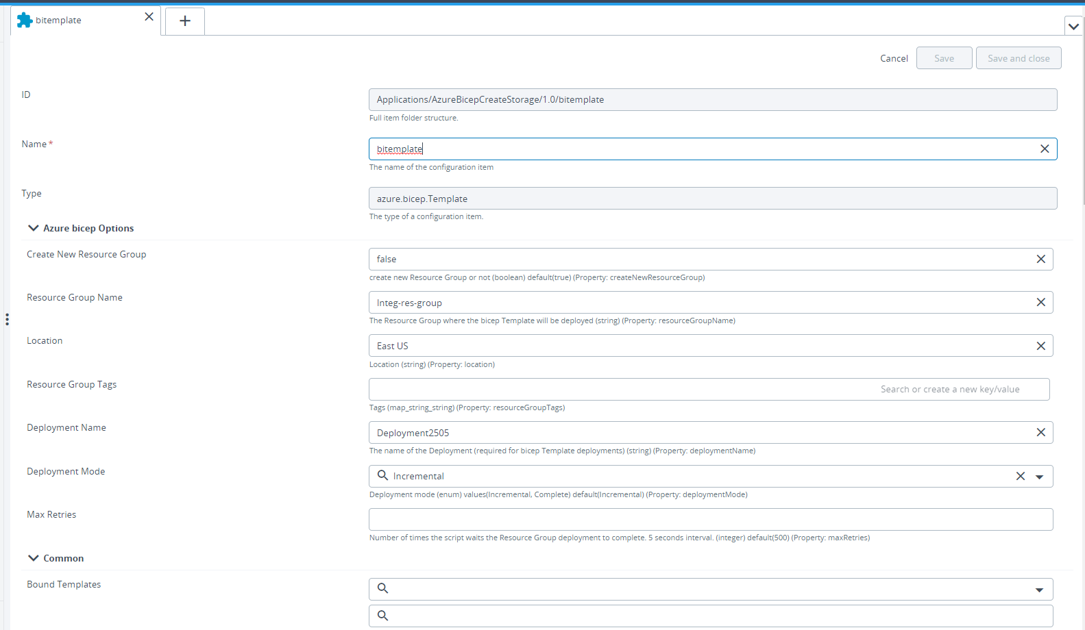Click the search icon in Deployment Mode
The image size is (1085, 630).
pos(383,476)
